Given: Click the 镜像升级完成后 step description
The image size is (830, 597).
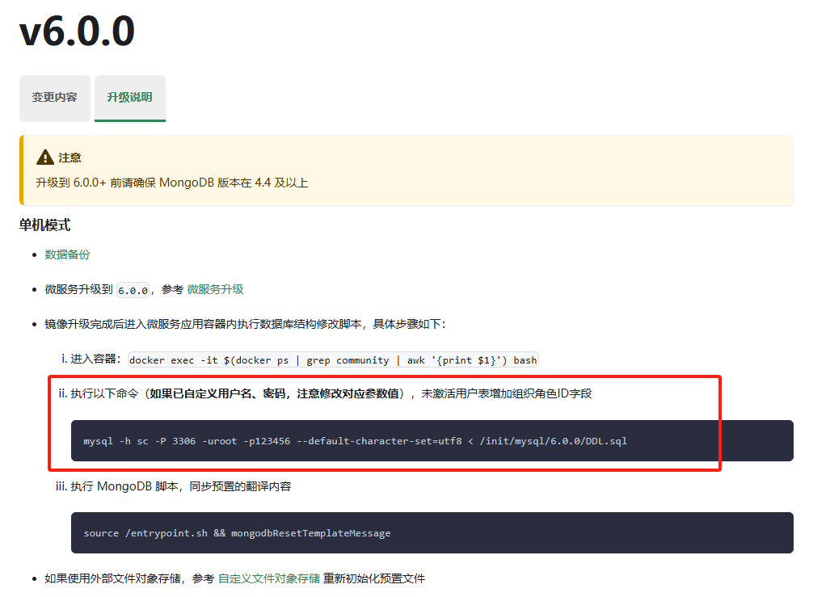Looking at the screenshot, I should click(x=245, y=324).
